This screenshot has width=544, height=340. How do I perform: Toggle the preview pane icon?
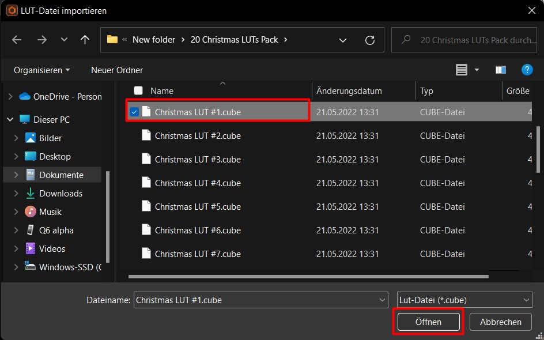pos(501,70)
